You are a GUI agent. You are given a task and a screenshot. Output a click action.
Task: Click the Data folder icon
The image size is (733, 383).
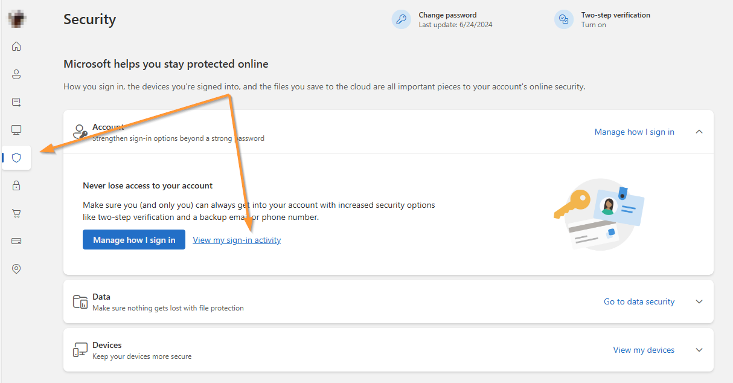coord(80,301)
